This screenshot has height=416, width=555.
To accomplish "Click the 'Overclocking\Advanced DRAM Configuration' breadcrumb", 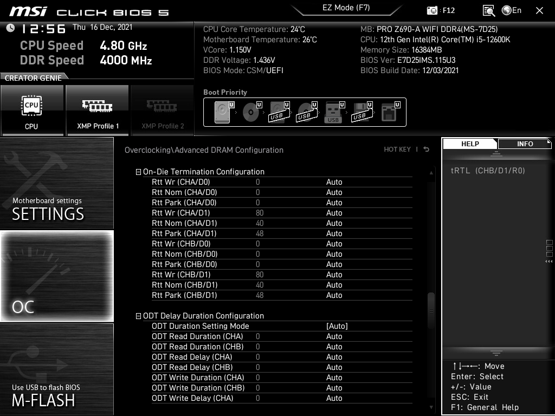I will (204, 150).
